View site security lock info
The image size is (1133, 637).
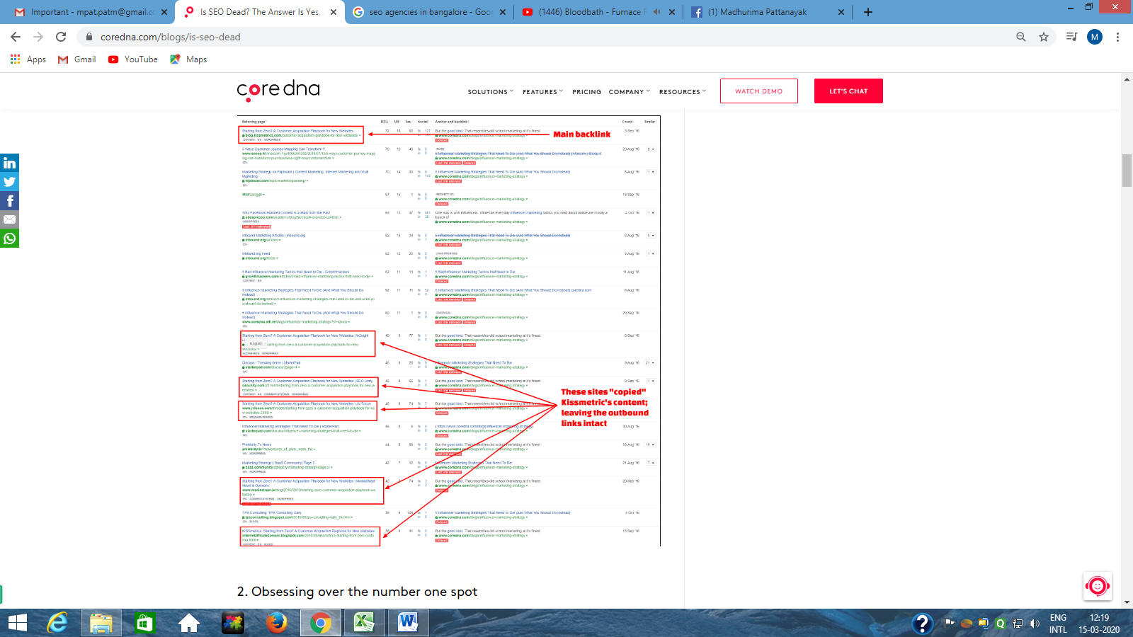point(89,37)
